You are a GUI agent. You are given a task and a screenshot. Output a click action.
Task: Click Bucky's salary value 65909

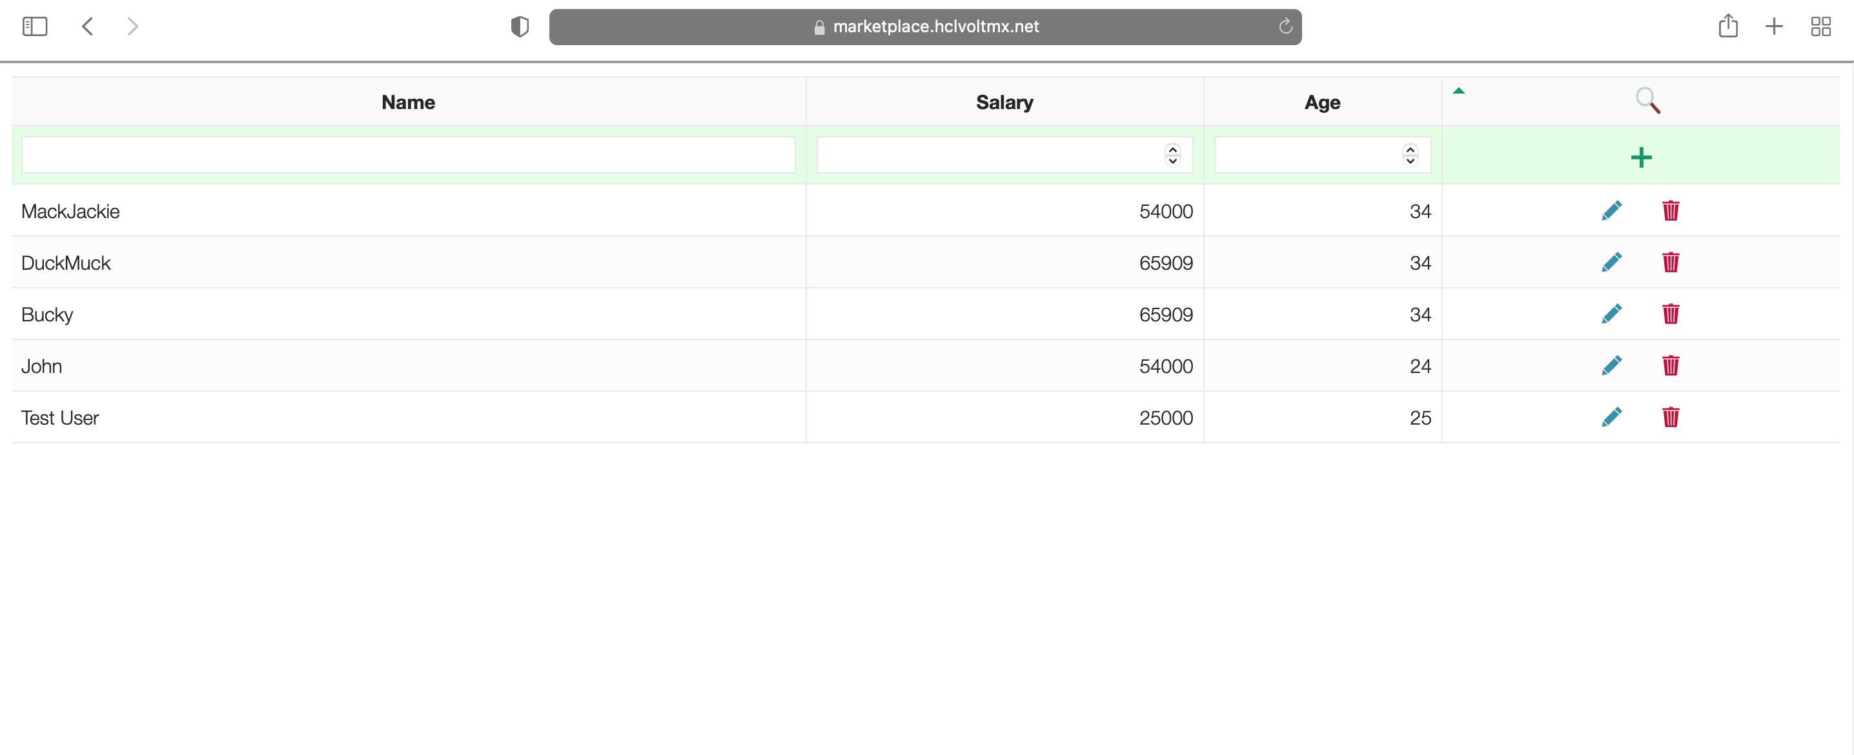click(x=1166, y=316)
